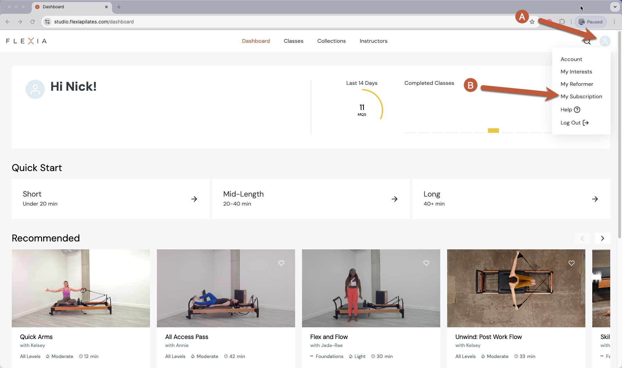
Task: Open the Short under 20 min quick start
Action: click(x=110, y=199)
